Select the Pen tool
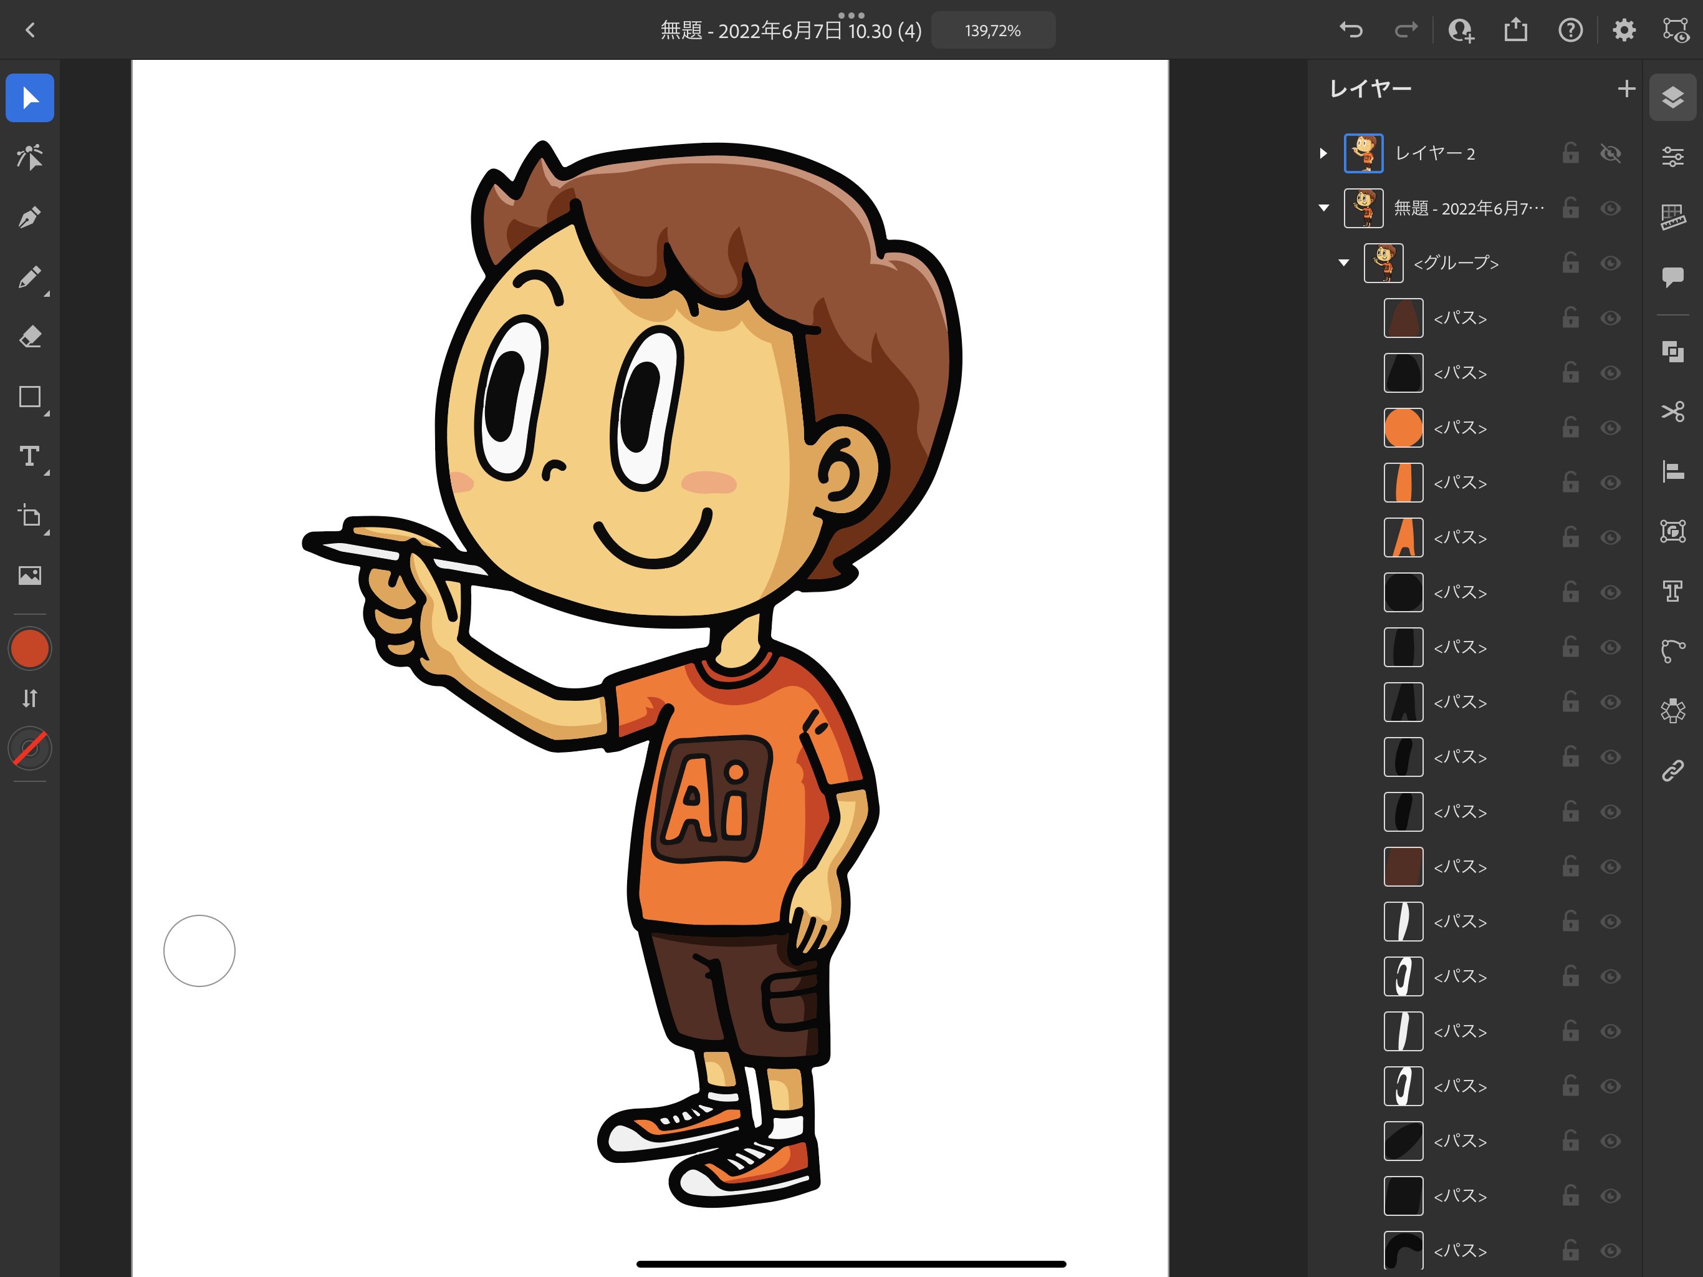The height and width of the screenshot is (1277, 1703). coord(29,217)
